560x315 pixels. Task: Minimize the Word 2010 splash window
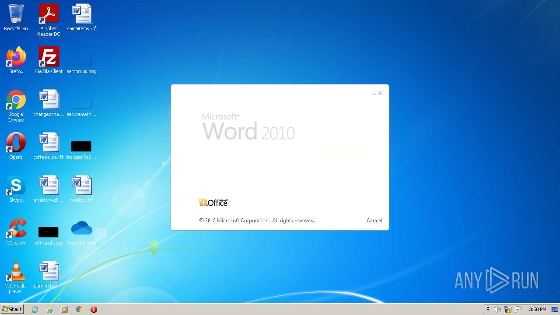pyautogui.click(x=374, y=93)
